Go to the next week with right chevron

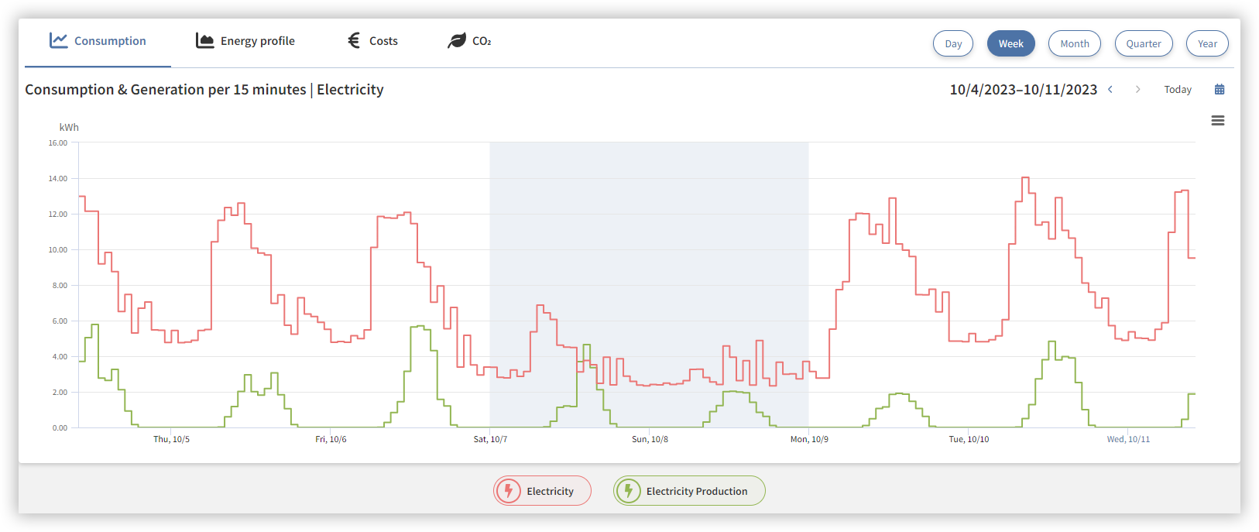click(1137, 89)
